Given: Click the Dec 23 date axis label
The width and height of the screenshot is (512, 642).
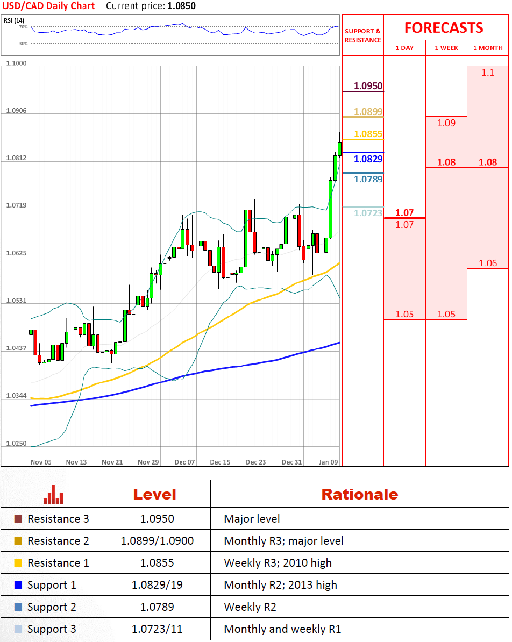Looking at the screenshot, I should coord(255,462).
